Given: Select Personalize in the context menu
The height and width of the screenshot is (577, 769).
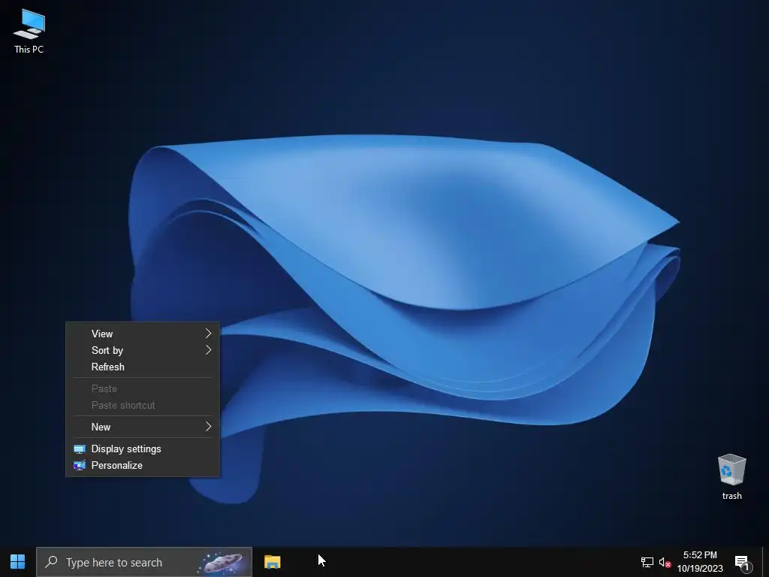Looking at the screenshot, I should (143, 465).
